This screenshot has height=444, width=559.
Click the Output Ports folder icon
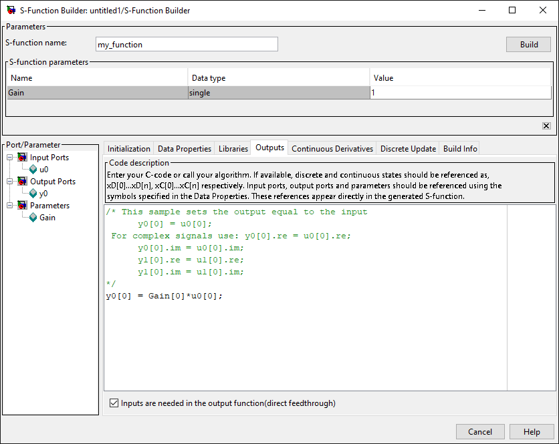[x=22, y=182]
